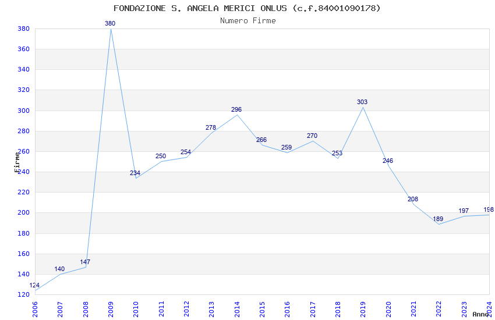Click the y-axis value 180

pos(24,233)
